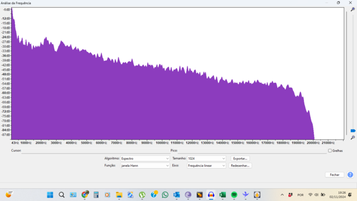Image resolution: width=357 pixels, height=201 pixels.
Task: Click inside the Cursor readout field
Action: coord(95,151)
